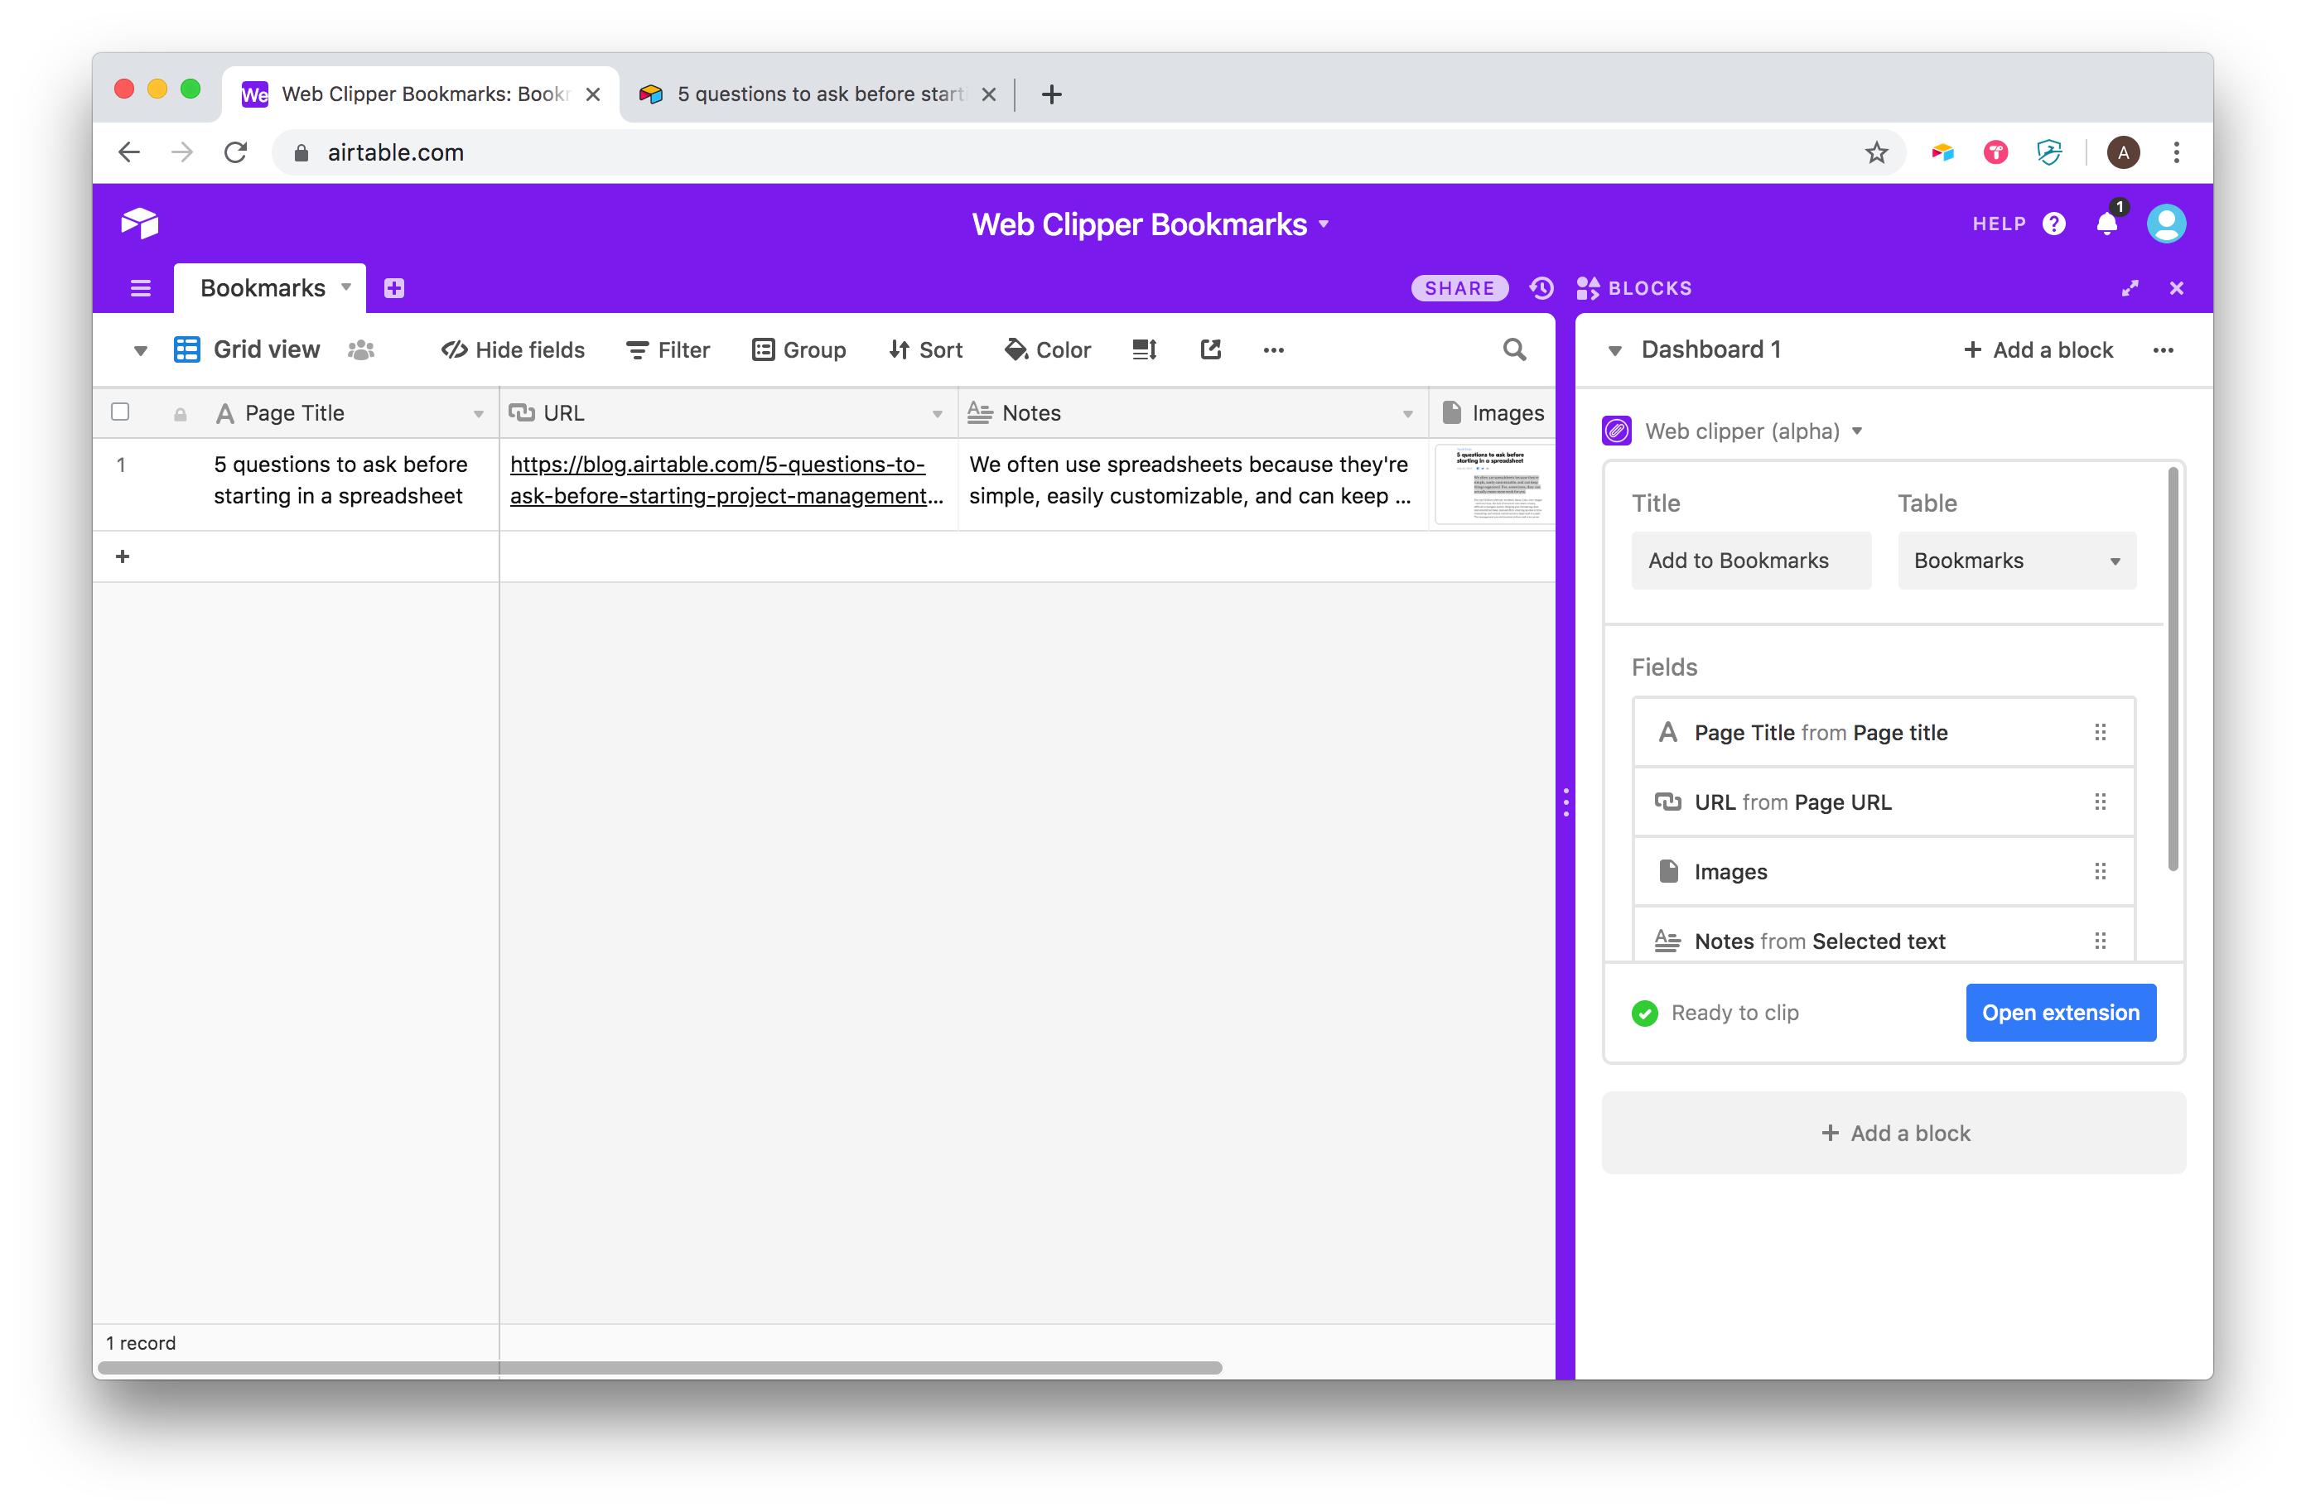Click share view export icon
Screen dimensions: 2306x1512
click(x=1210, y=349)
